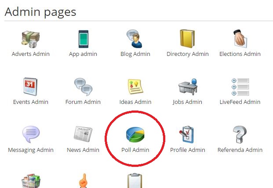Click the Events Admin calendar icon
Screen dimensions: 273x188
pyautogui.click(x=30, y=87)
